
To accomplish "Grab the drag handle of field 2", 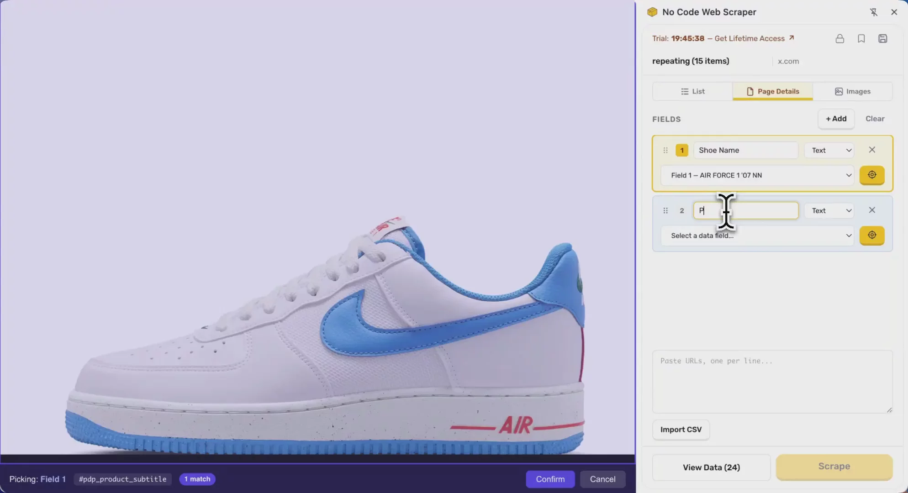I will [665, 210].
